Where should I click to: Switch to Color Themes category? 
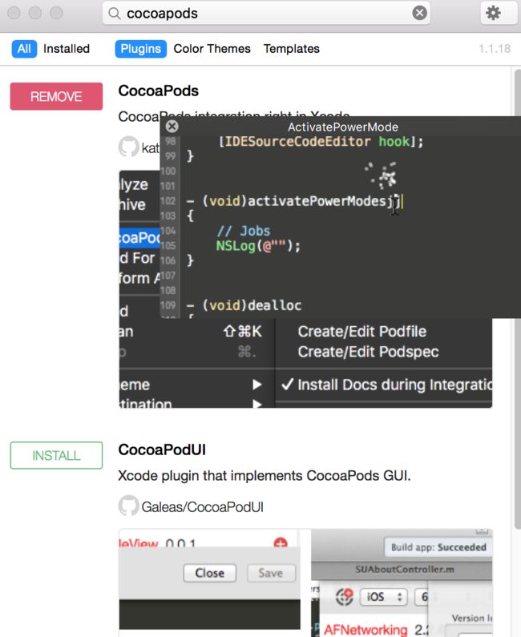(x=212, y=49)
